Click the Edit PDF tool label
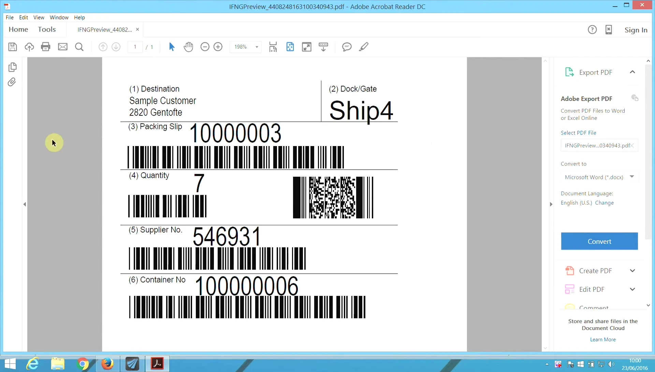The width and height of the screenshot is (655, 372). (x=592, y=289)
